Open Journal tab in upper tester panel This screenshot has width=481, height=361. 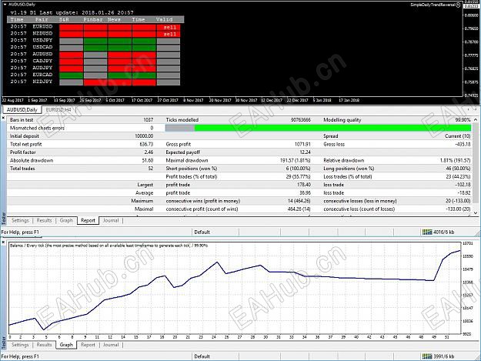pos(111,220)
